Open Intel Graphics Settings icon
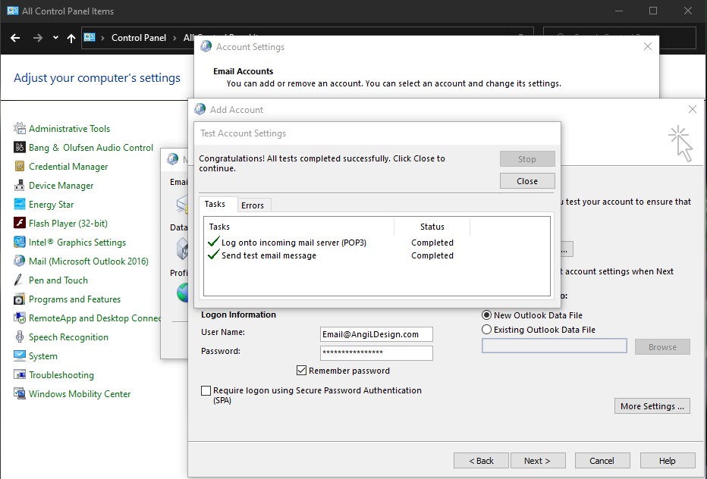The image size is (707, 479). point(20,242)
